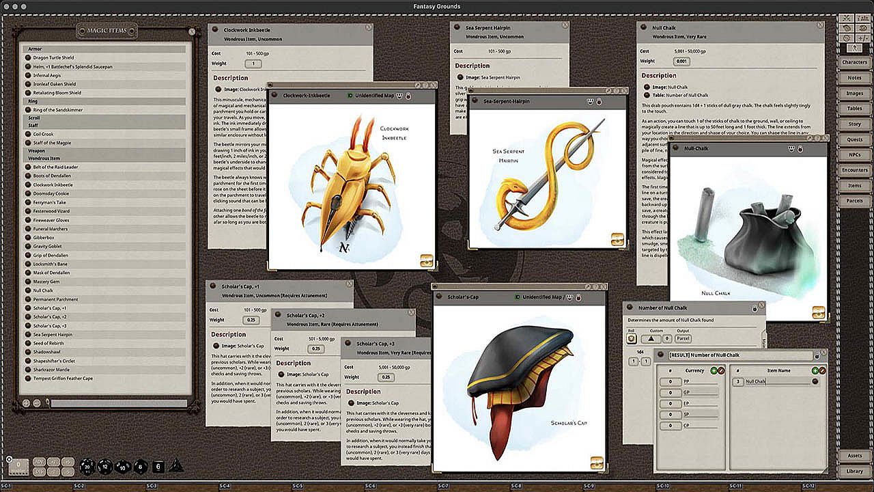This screenshot has width=874, height=492.
Task: Add a new Currency row
Action: click(x=714, y=370)
